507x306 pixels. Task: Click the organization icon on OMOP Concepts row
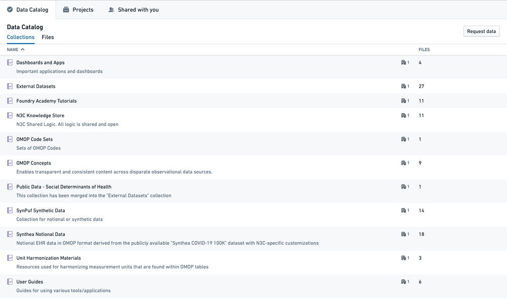404,163
